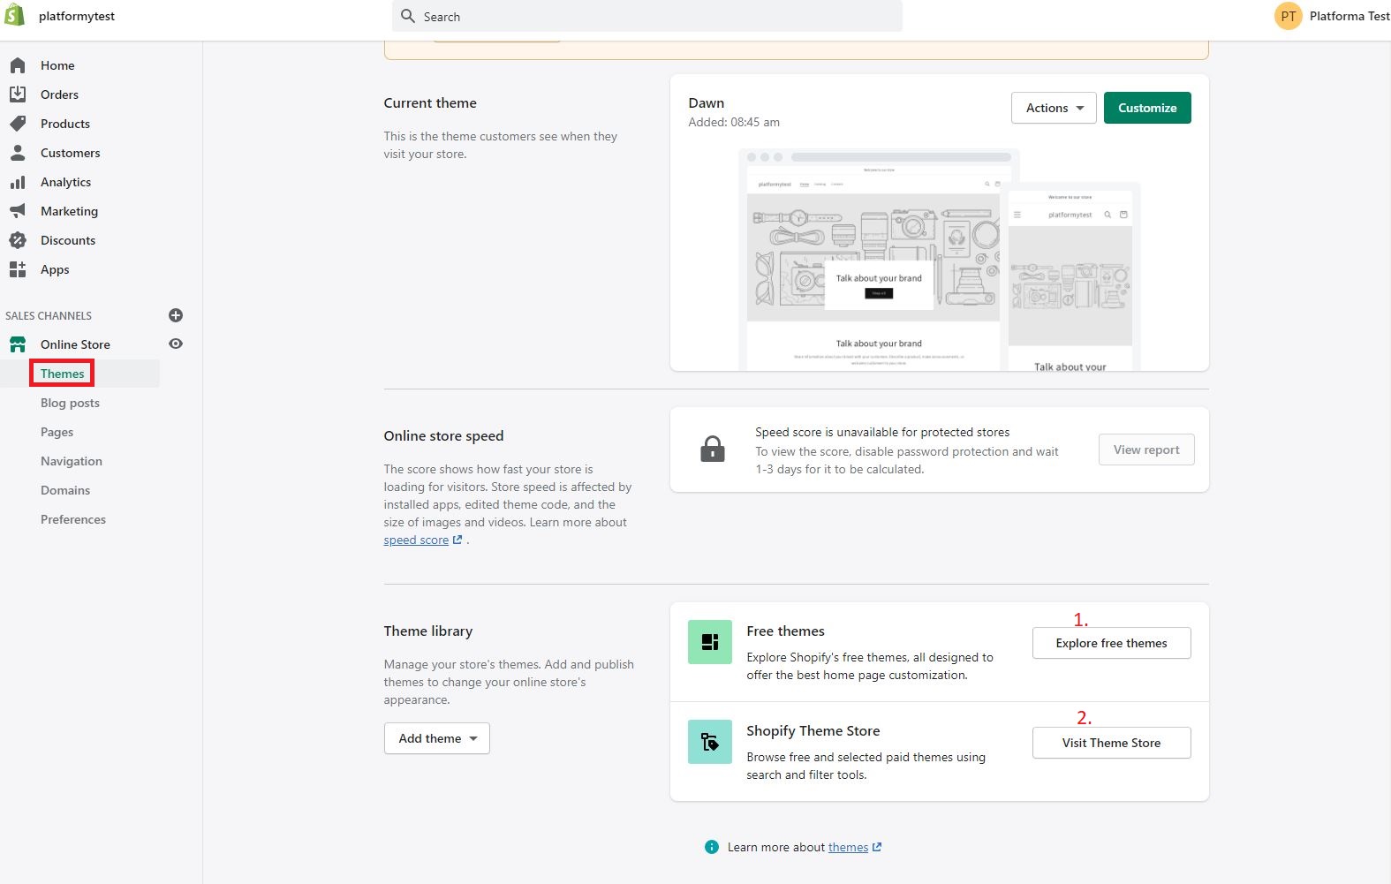View online store with eye icon
The image size is (1391, 884).
176,344
